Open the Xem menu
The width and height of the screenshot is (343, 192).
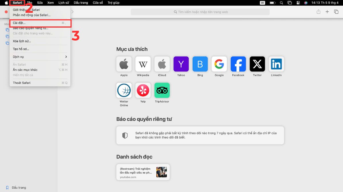click(51, 3)
